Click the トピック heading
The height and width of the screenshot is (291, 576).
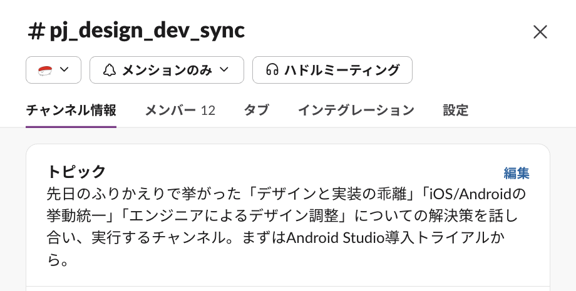(76, 172)
